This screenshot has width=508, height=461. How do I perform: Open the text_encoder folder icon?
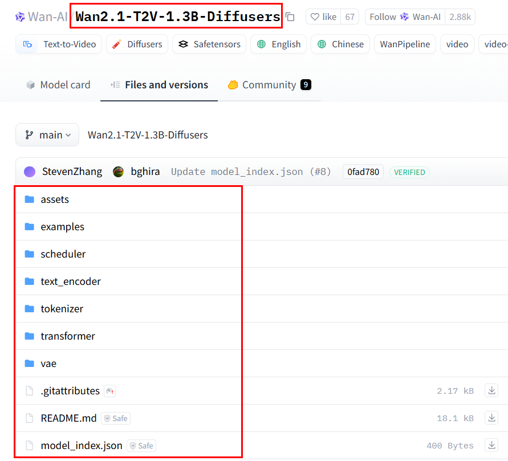pos(30,282)
